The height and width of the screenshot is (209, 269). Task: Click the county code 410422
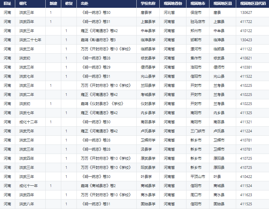tap(246, 177)
